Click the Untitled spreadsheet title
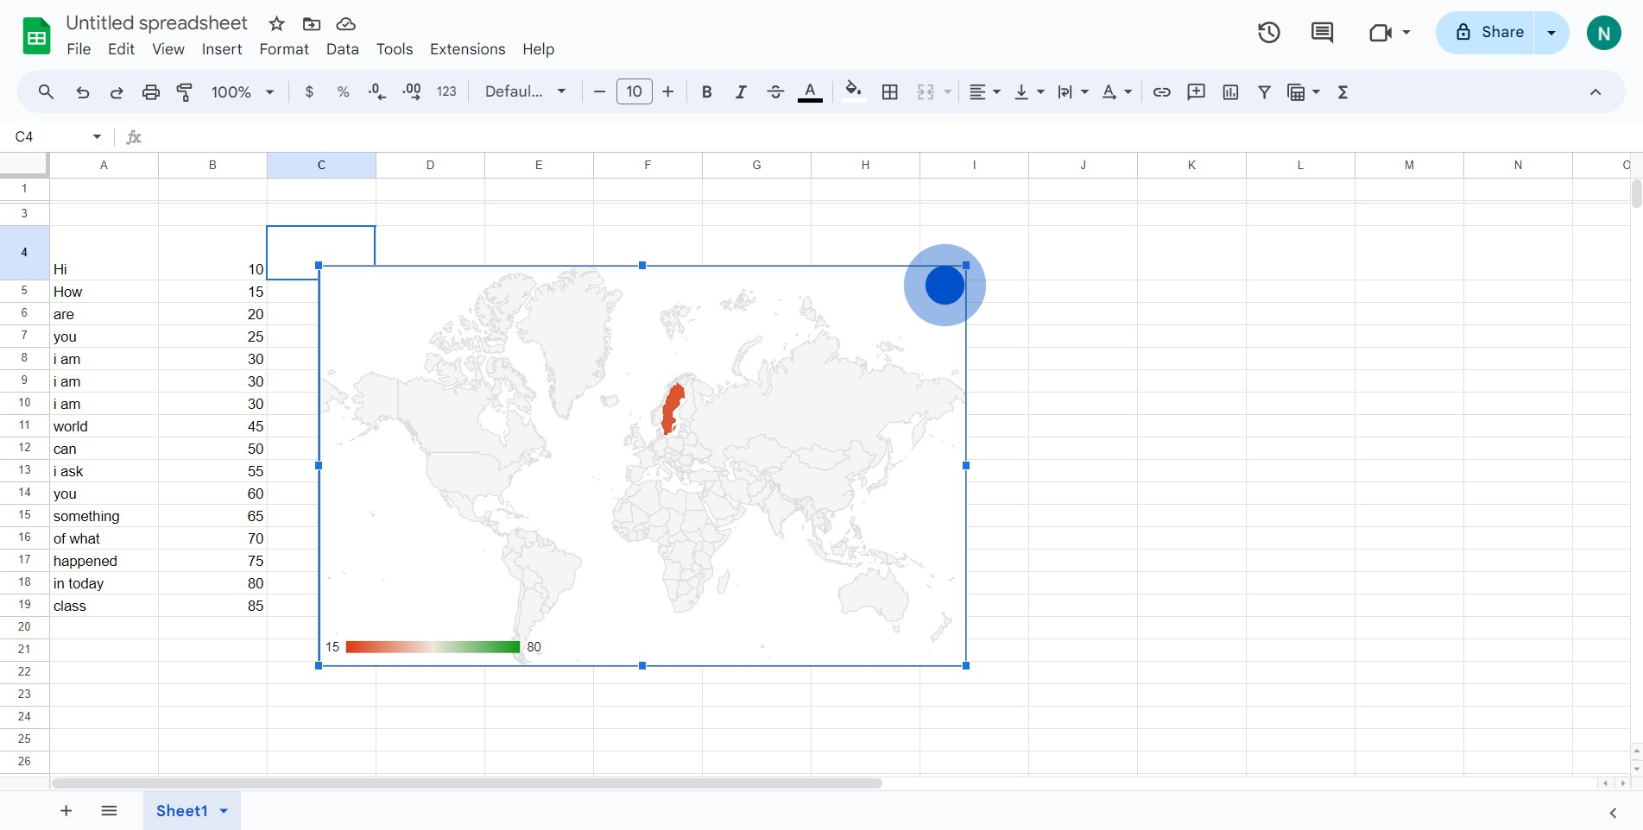This screenshot has height=830, width=1643. click(156, 23)
